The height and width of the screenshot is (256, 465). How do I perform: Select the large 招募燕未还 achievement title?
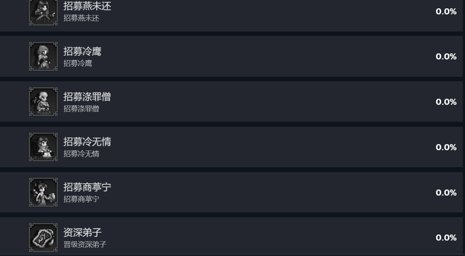tap(87, 6)
